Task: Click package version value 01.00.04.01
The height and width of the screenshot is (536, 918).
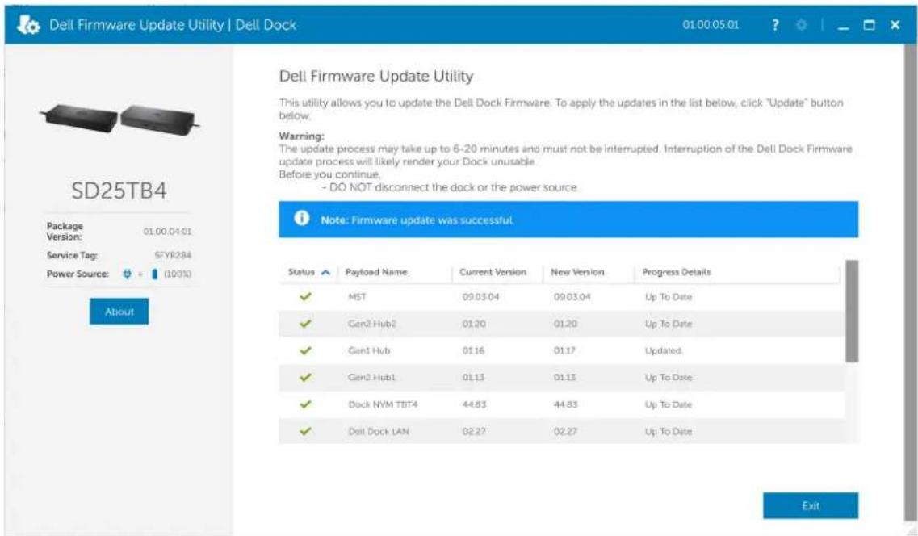Action: coord(167,232)
